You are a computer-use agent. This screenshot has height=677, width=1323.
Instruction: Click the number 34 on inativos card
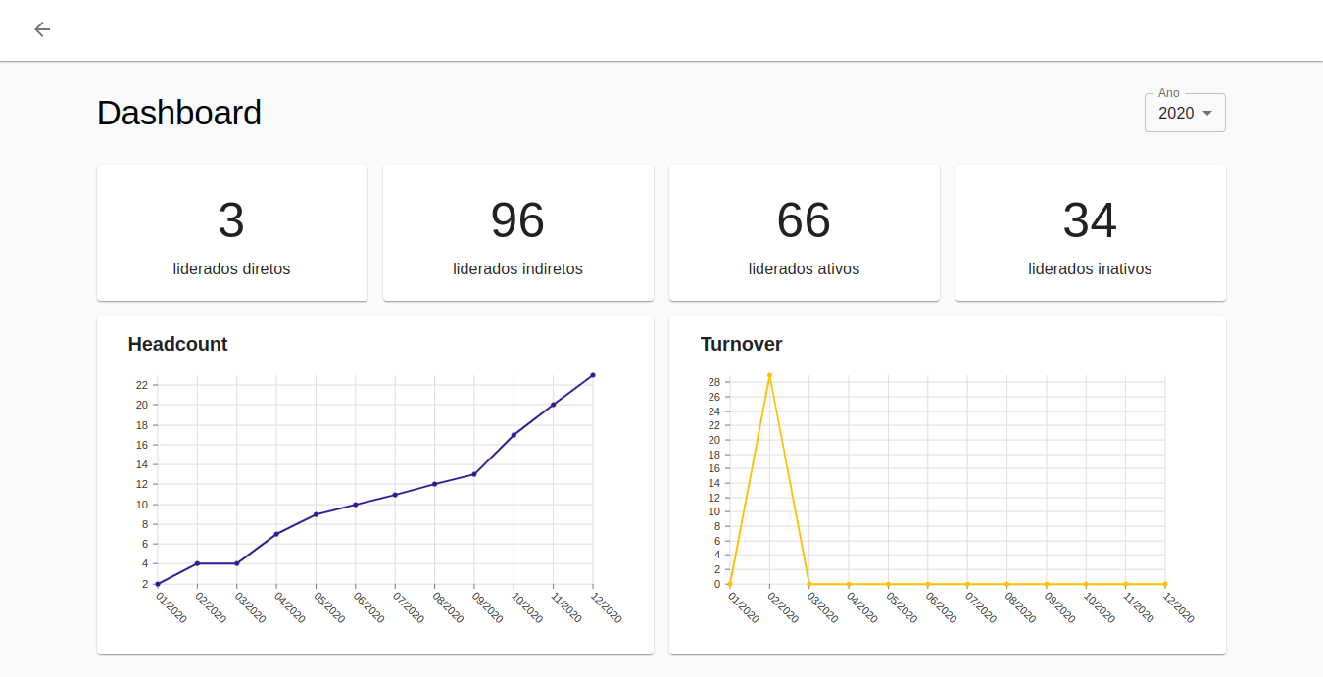click(1090, 220)
